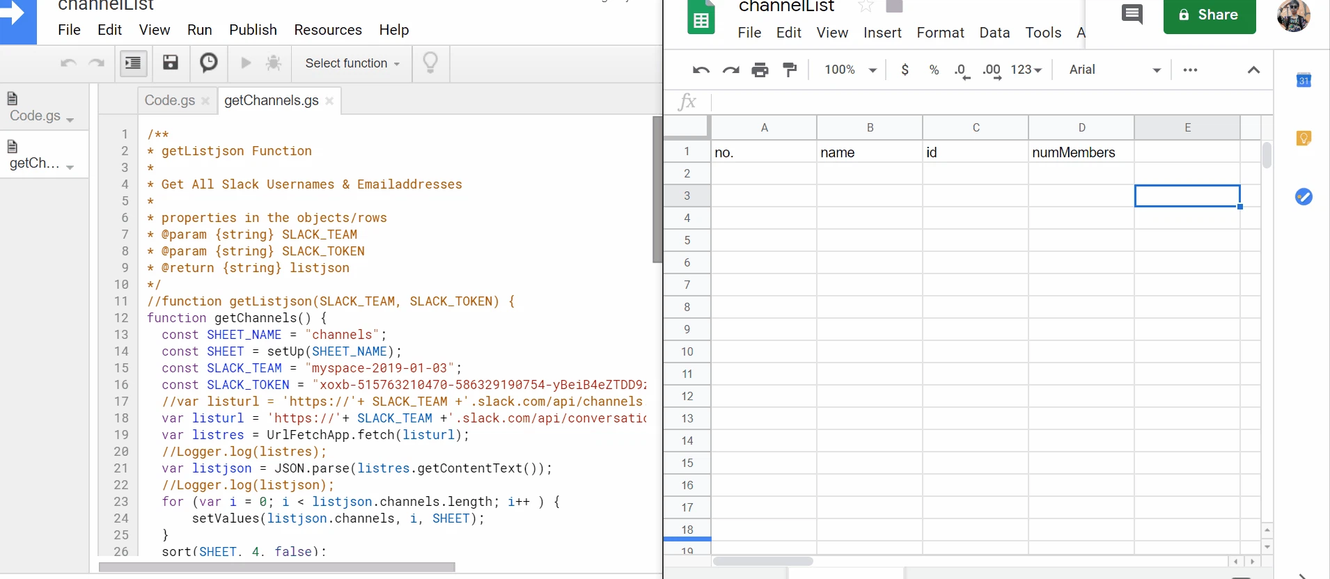Viewport: 1330px width, 579px height.
Task: Open the Insert menu
Action: pos(882,33)
